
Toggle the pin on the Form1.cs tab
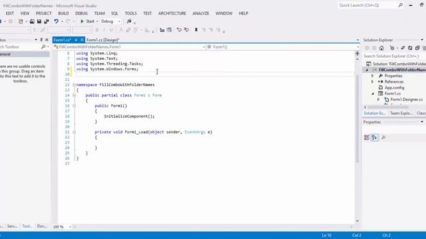tap(76, 40)
